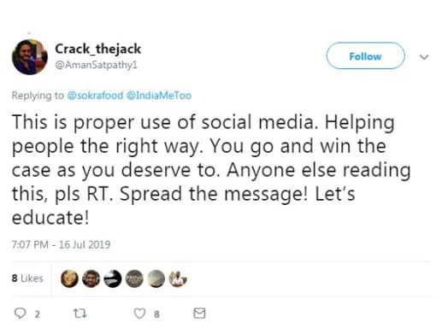Like the tweet with the heart icon
The image size is (448, 328).
click(139, 313)
